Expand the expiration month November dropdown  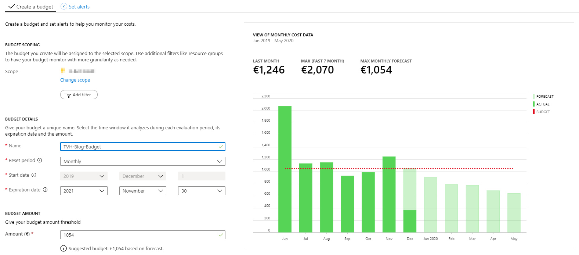coord(142,191)
